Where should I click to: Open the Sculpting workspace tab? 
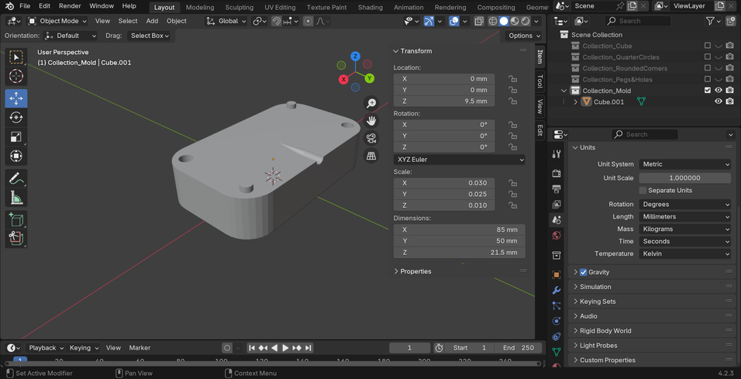[x=239, y=7]
